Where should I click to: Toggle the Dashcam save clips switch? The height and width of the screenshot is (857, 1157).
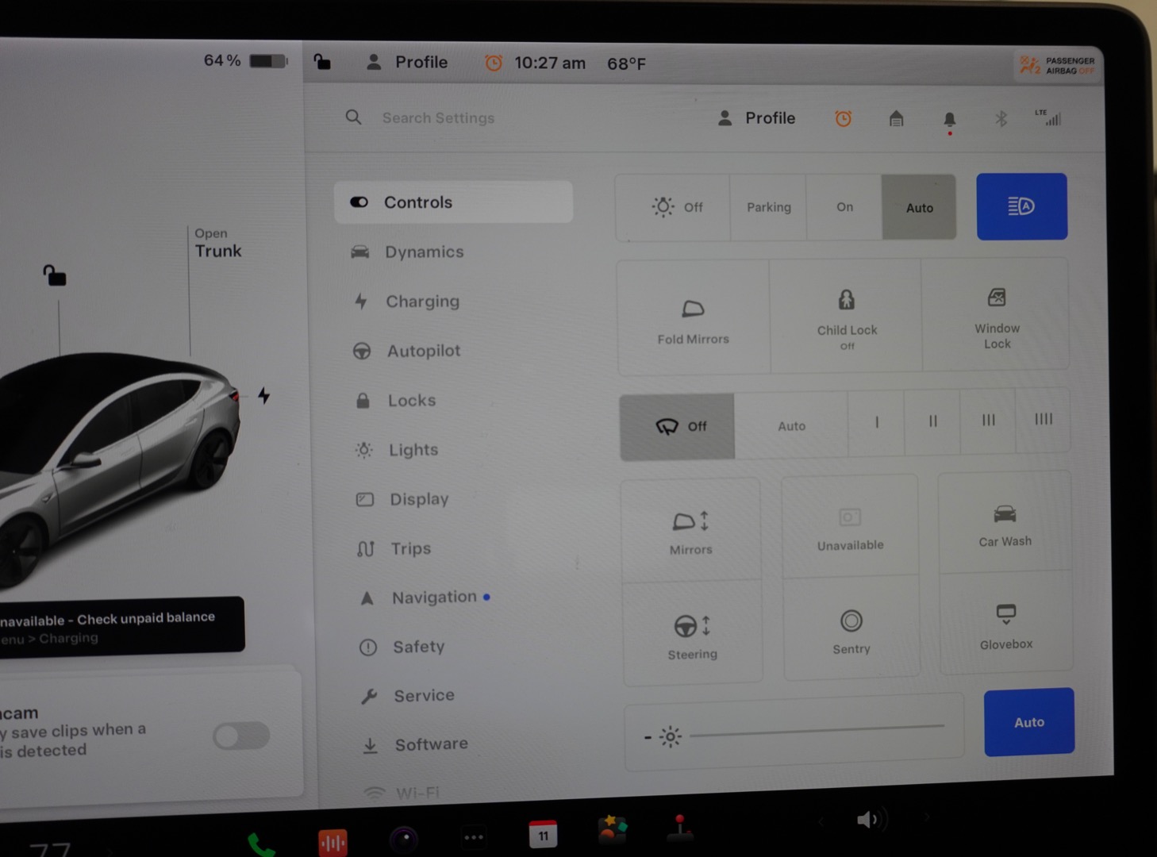pos(241,736)
